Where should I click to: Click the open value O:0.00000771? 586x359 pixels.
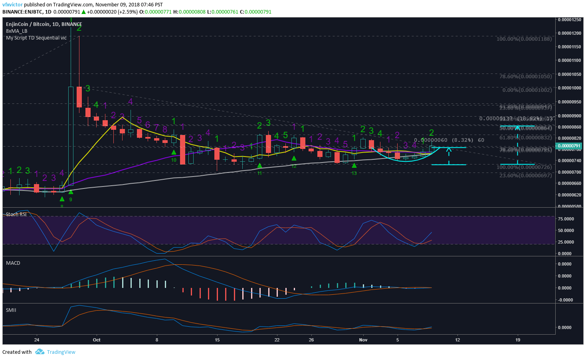coord(155,12)
